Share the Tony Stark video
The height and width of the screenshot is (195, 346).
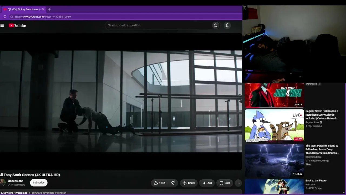(189, 183)
